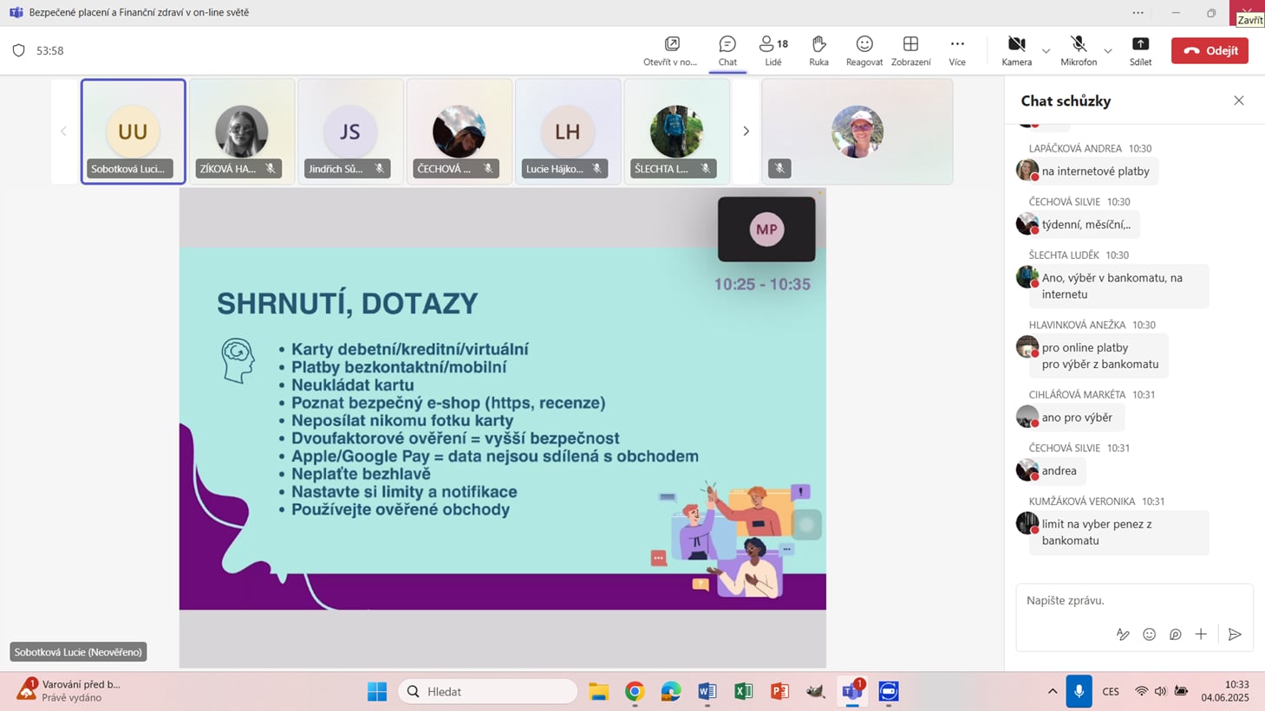The height and width of the screenshot is (711, 1265).
Task: Open the 'Otevřít v no...' pop-out option
Action: (670, 50)
